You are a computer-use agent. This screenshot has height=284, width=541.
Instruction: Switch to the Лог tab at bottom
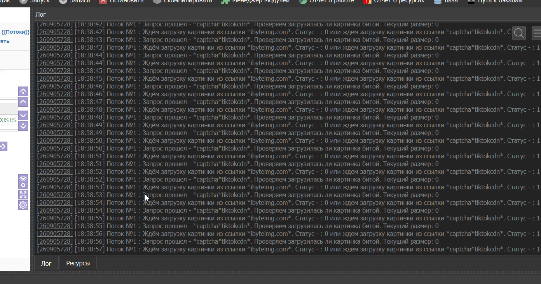point(46,263)
